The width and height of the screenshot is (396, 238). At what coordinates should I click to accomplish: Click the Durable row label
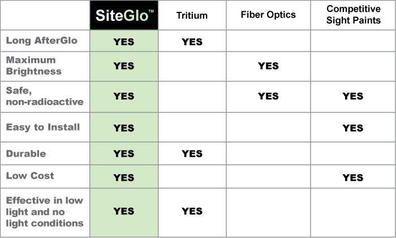tap(26, 153)
